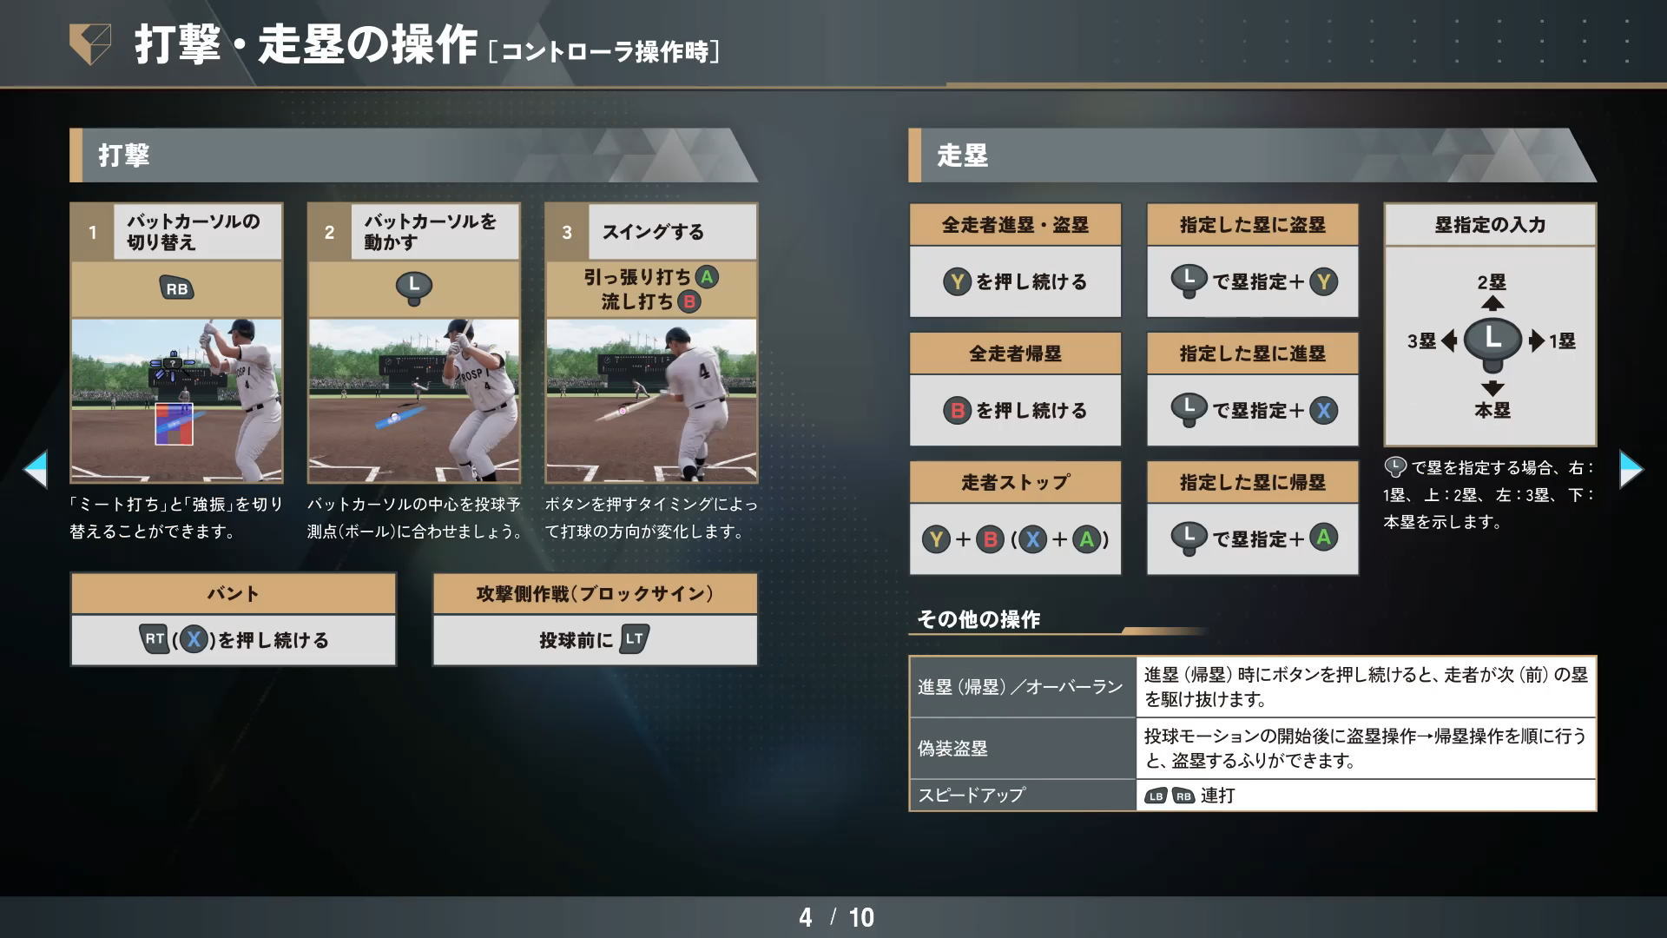The height and width of the screenshot is (938, 1667).
Task: Click the left arrow pointing to 3塁
Action: 1449,340
